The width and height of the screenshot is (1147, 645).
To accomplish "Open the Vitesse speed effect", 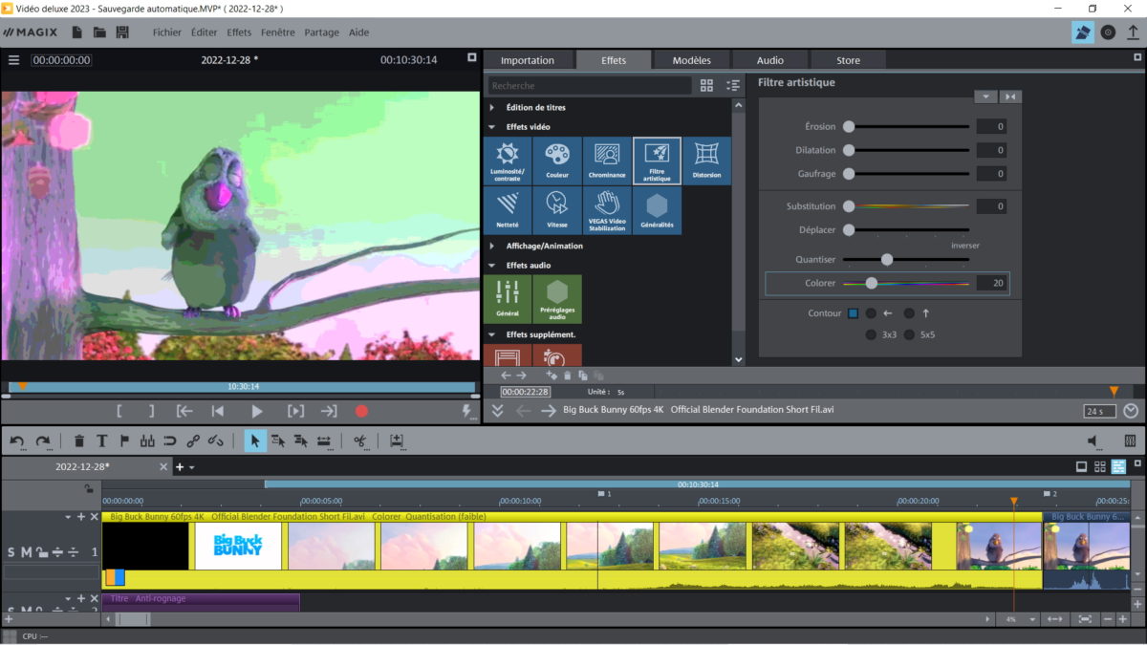I will [x=557, y=210].
